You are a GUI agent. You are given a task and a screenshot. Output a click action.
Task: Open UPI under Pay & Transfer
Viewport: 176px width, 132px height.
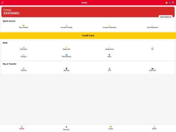110,69
